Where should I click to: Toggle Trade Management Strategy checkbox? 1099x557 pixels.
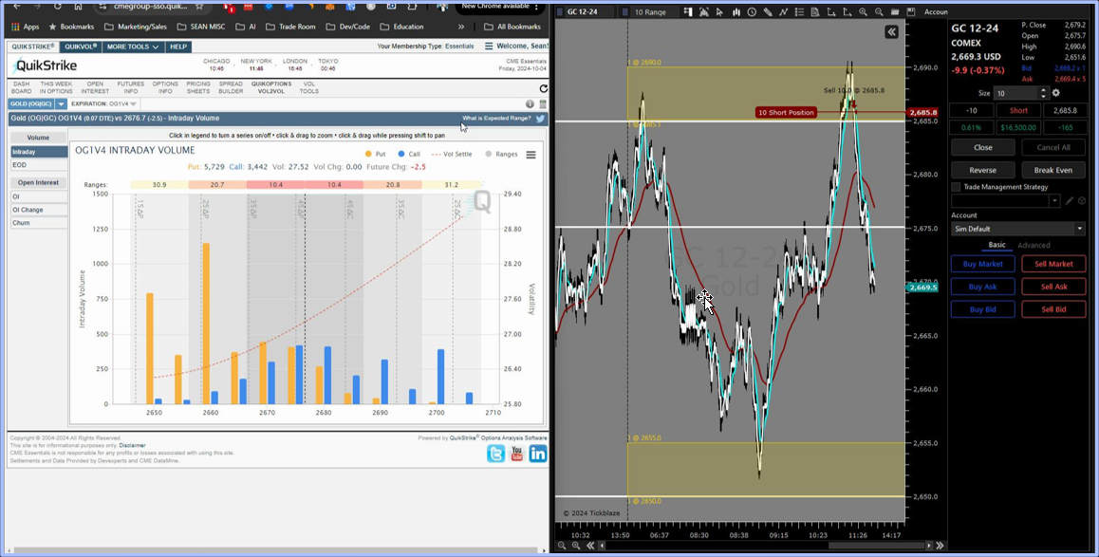(x=956, y=187)
